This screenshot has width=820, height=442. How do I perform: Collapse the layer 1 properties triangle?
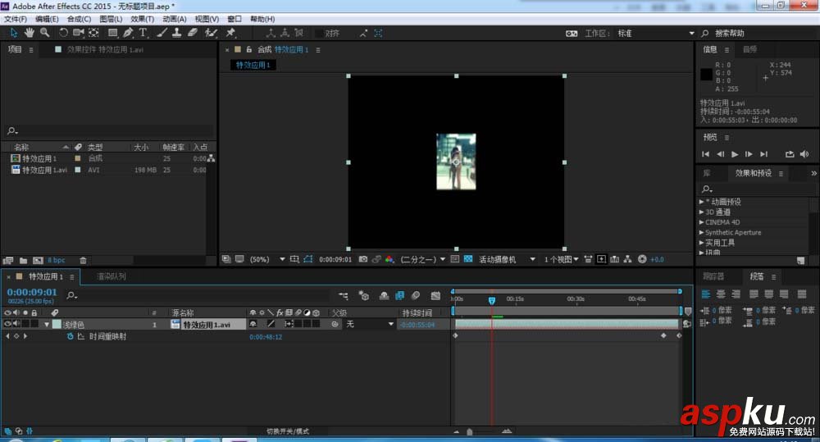pyautogui.click(x=47, y=325)
